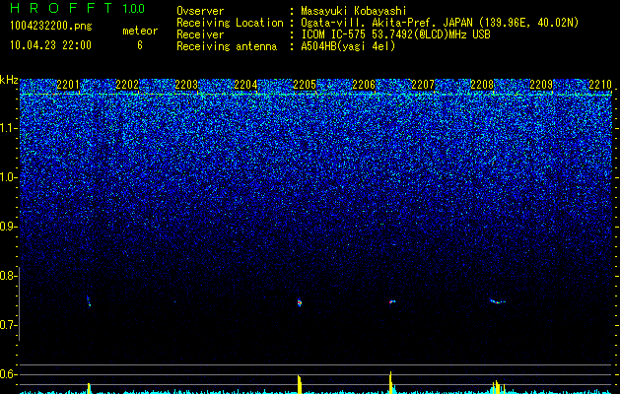Image resolution: width=620 pixels, height=394 pixels.
Task: Click the 2210 time marker
Action: coord(600,85)
